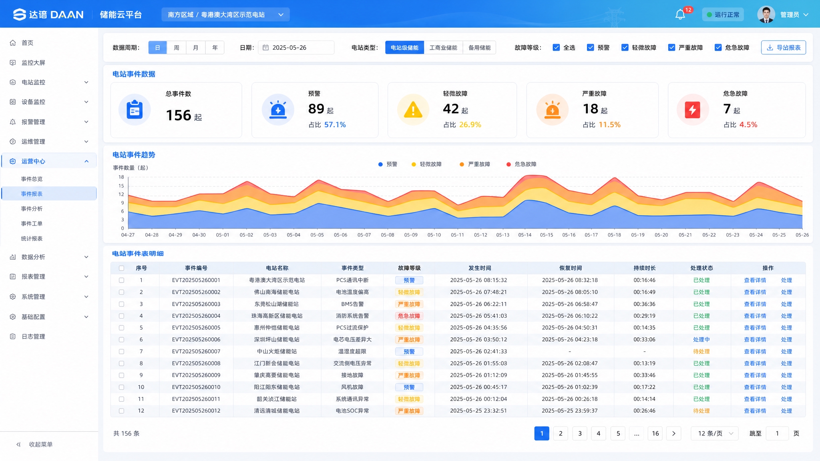Click the 危急故障 red lightning icon
Viewport: 820px width, 461px height.
coord(693,110)
